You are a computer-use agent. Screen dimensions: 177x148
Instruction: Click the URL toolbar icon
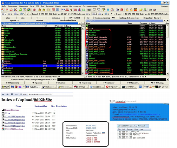click(x=57, y=10)
